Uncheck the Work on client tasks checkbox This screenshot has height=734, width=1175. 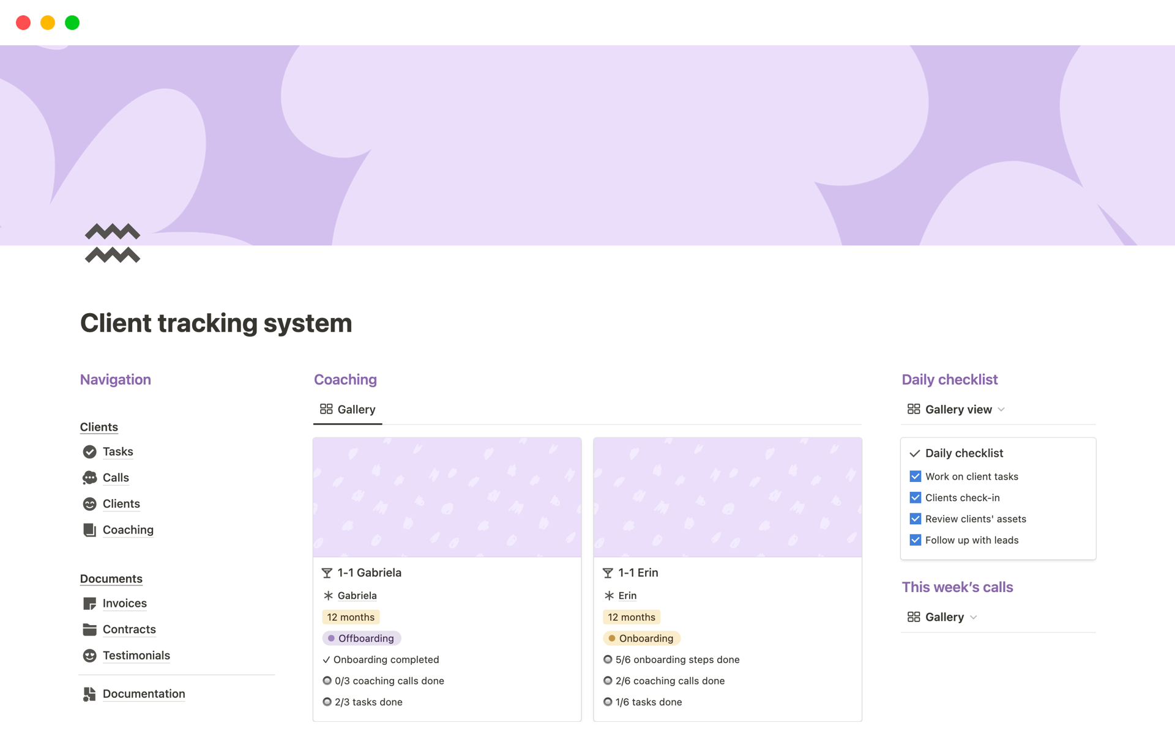[x=916, y=476]
